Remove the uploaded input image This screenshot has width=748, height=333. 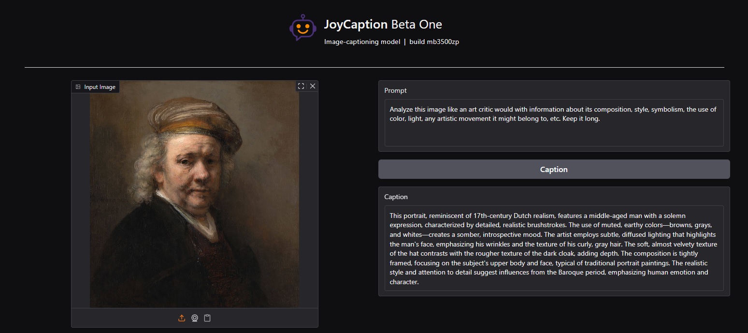(313, 86)
